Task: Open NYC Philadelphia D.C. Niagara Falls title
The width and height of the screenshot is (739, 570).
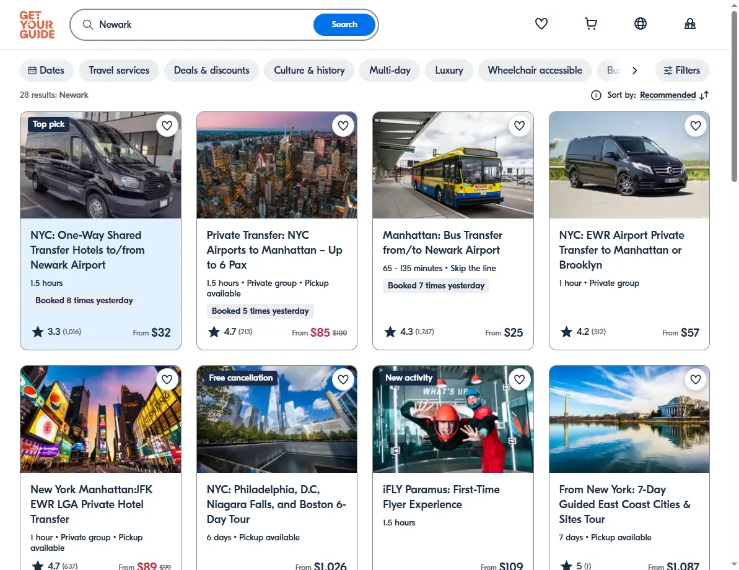Action: (x=276, y=504)
